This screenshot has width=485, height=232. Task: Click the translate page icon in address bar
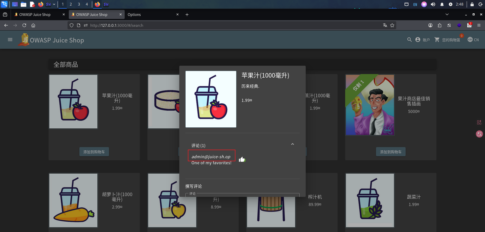[385, 25]
